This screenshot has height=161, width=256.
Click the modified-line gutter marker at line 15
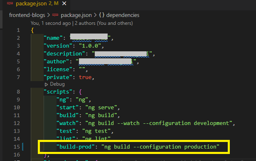[x=23, y=147]
